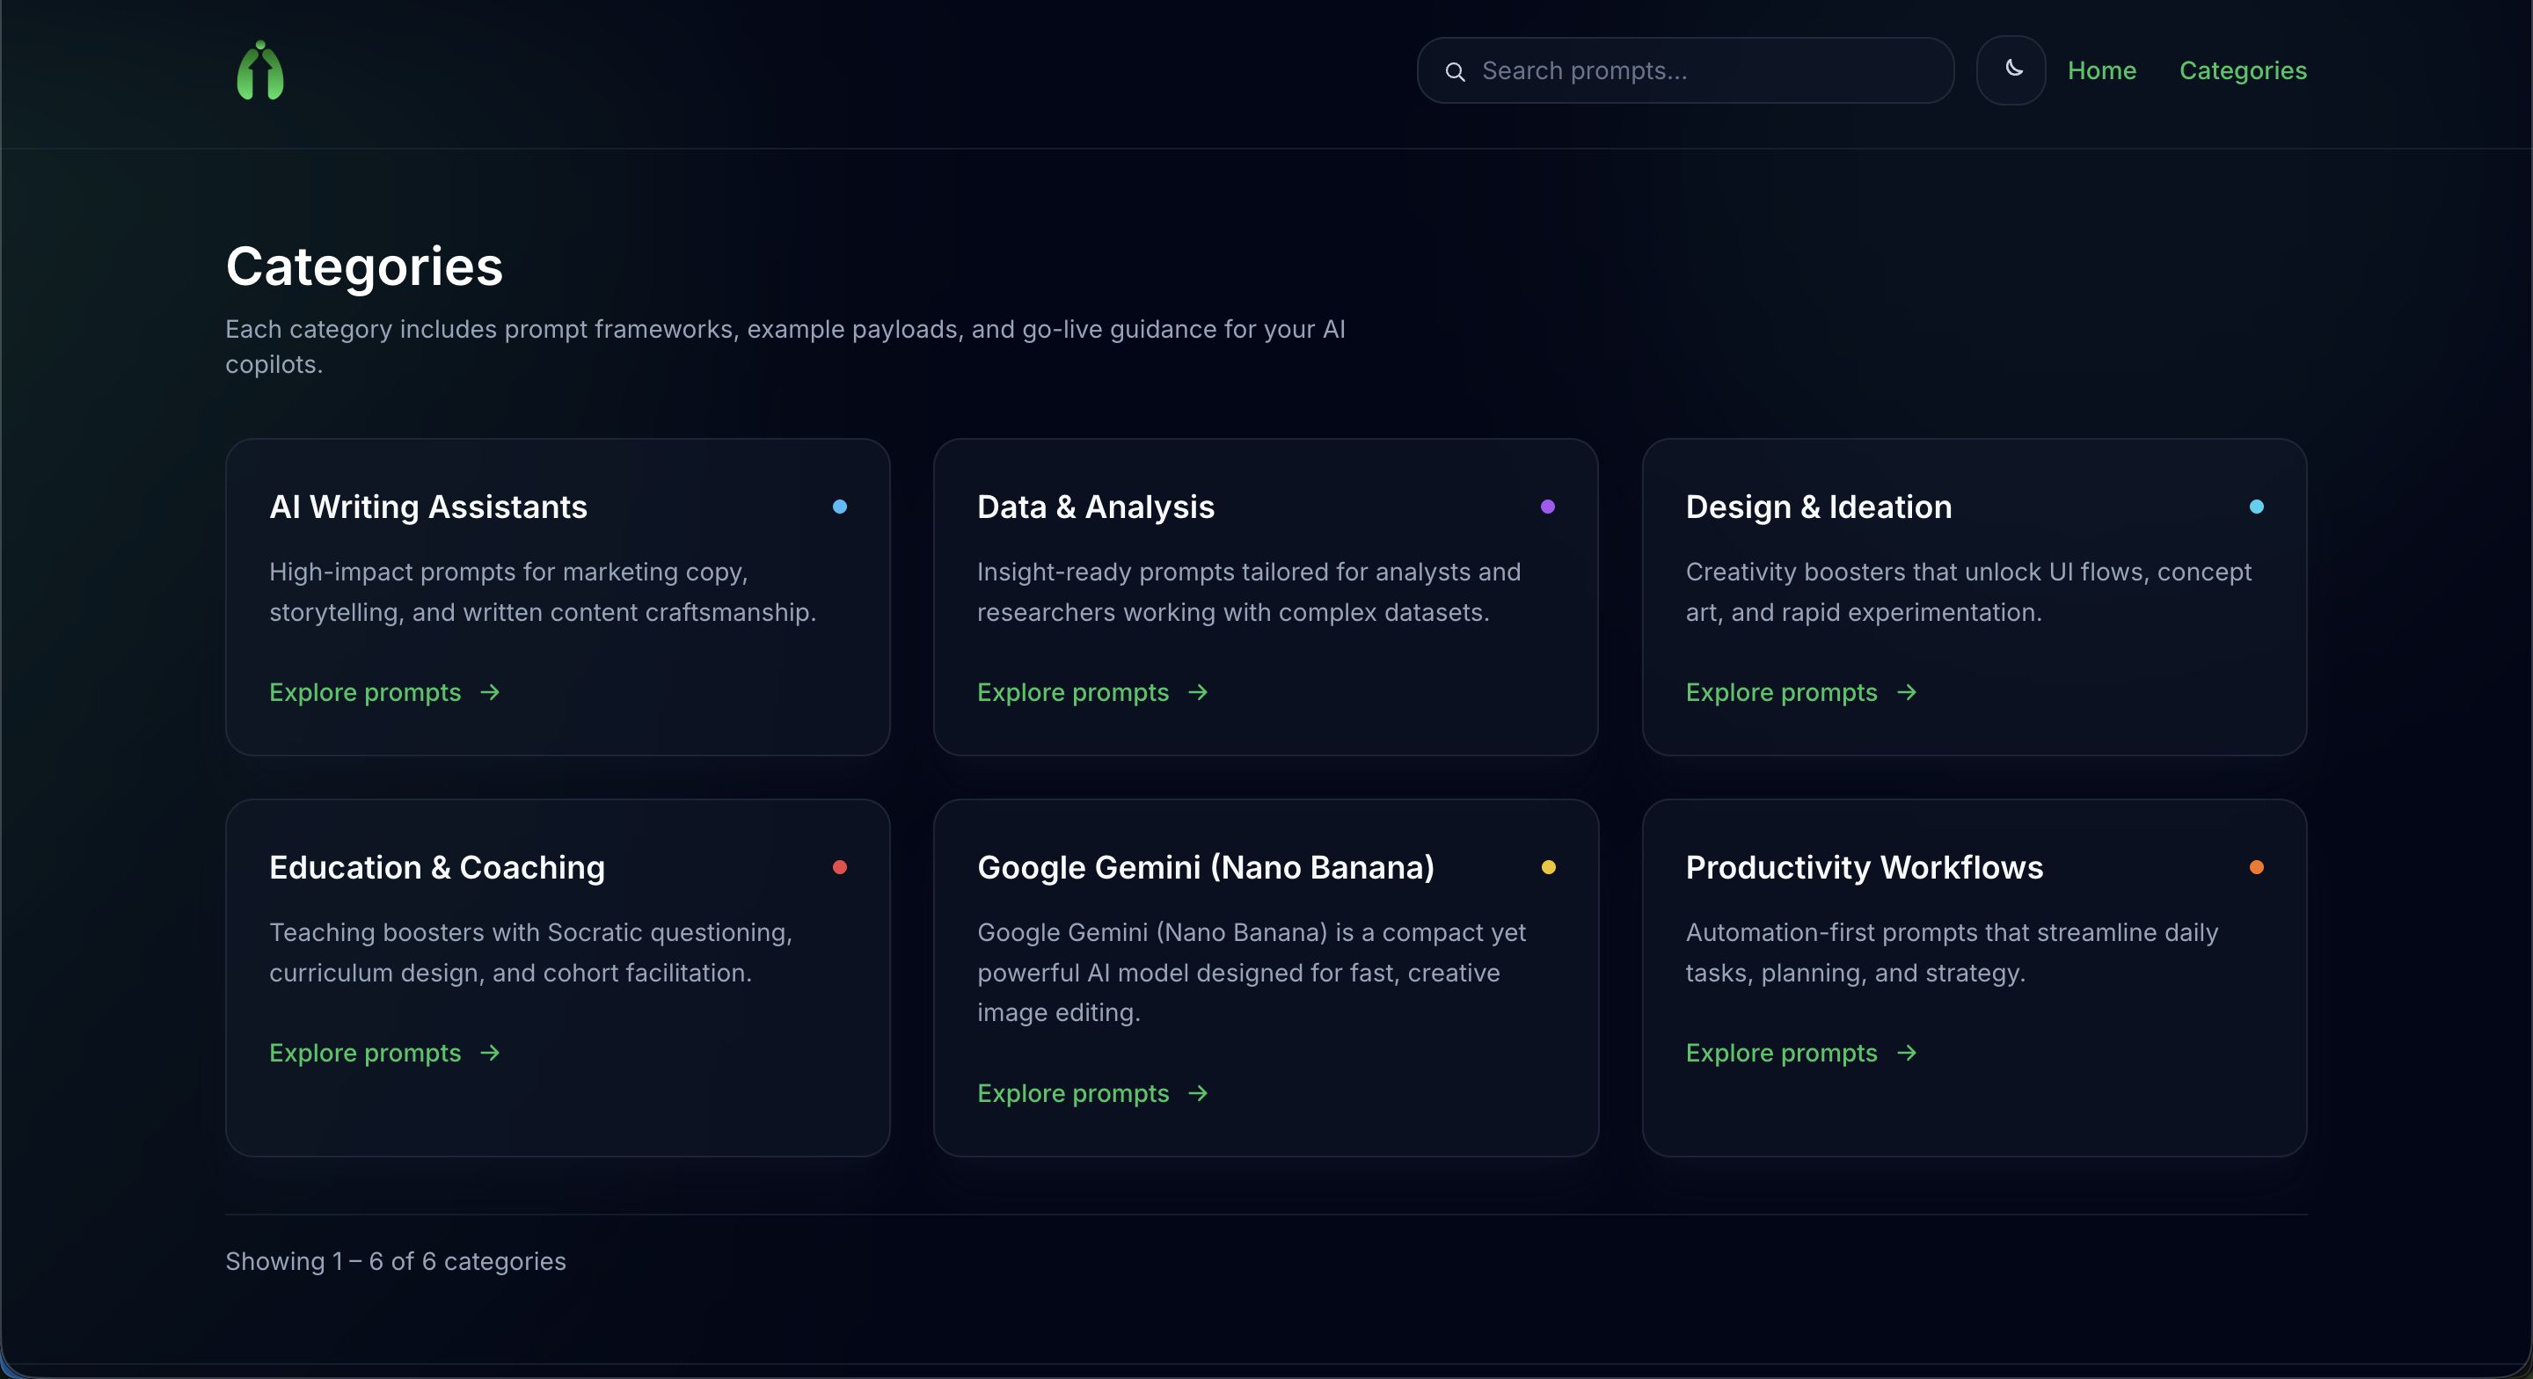Click arrow icon in Google Gemini card
The image size is (2533, 1379).
click(1198, 1093)
